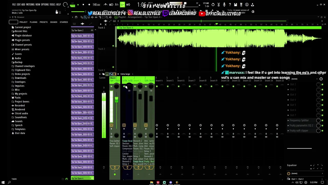Open Fruity parametric EQ 2 plugin slot
The width and height of the screenshot is (328, 185).
coord(301,126)
